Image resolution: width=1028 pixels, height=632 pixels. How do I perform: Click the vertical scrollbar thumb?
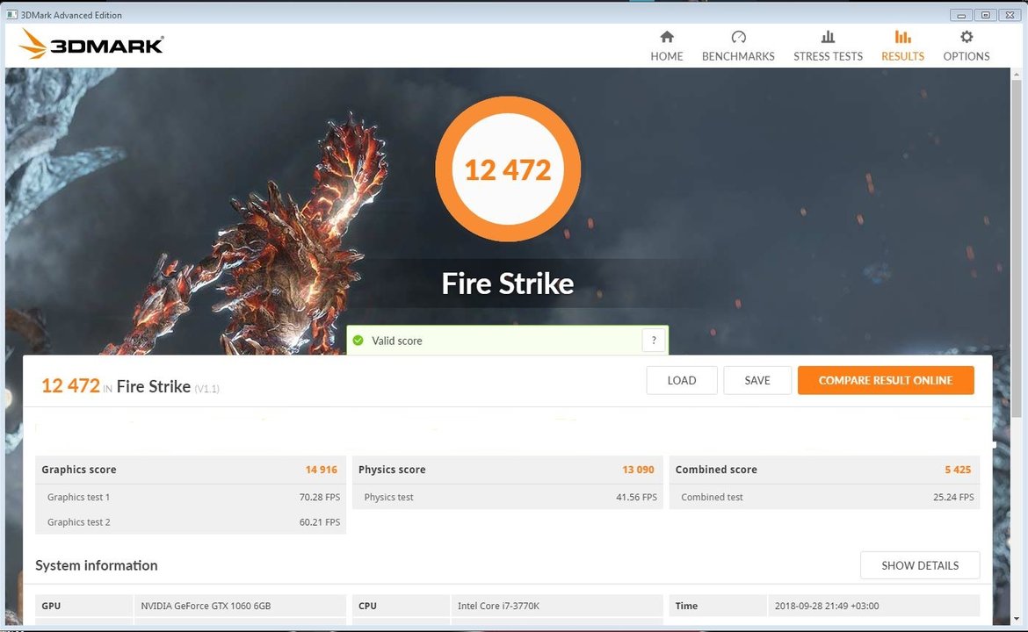click(1017, 249)
